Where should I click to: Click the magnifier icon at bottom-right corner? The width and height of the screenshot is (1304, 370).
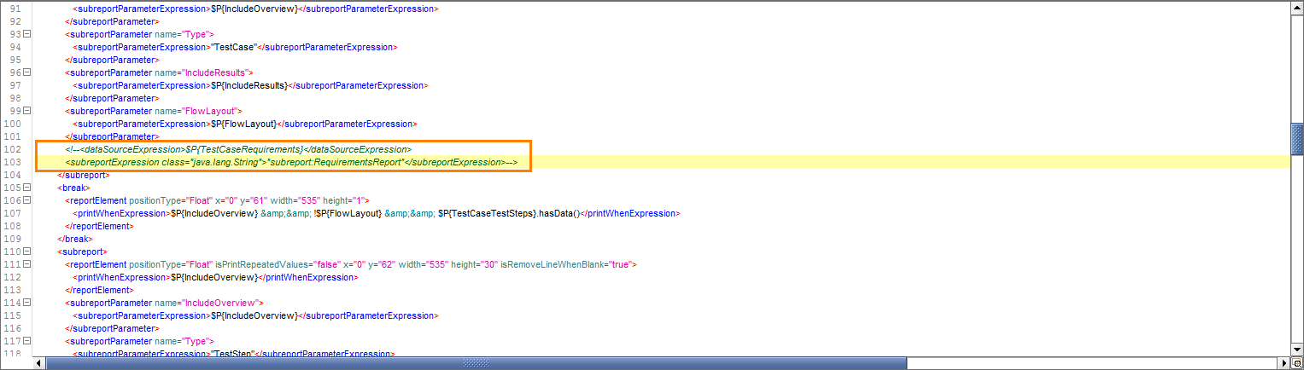click(1296, 363)
